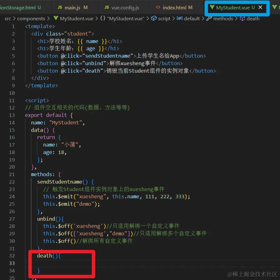Close the MyStudent.vue tab
280x280 pixels.
click(x=260, y=7)
